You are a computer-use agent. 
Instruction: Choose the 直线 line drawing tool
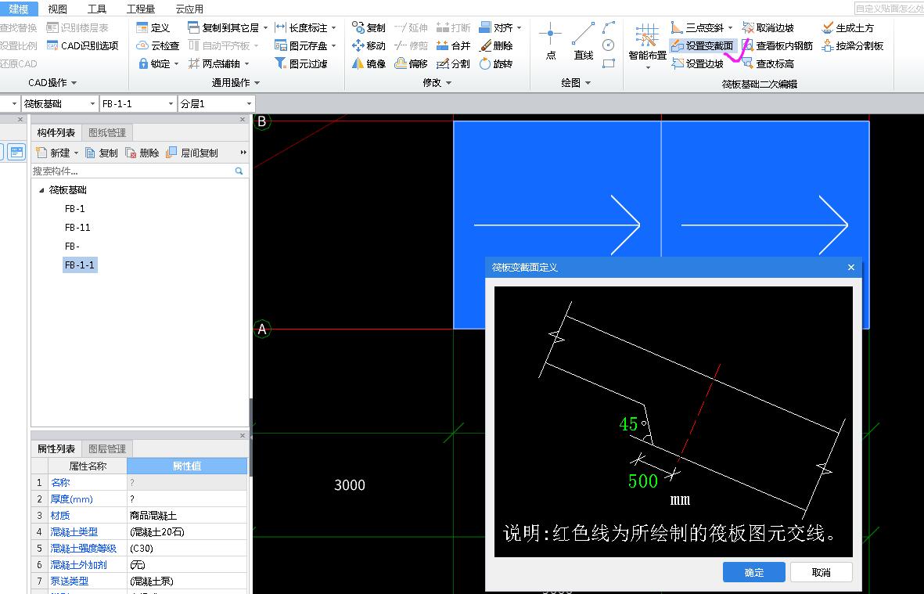click(x=584, y=41)
